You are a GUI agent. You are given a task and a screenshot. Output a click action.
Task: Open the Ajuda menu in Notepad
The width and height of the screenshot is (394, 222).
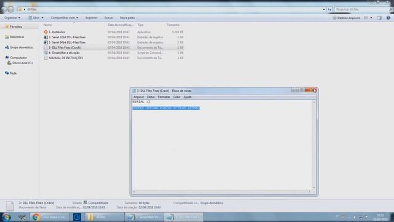pyautogui.click(x=187, y=97)
